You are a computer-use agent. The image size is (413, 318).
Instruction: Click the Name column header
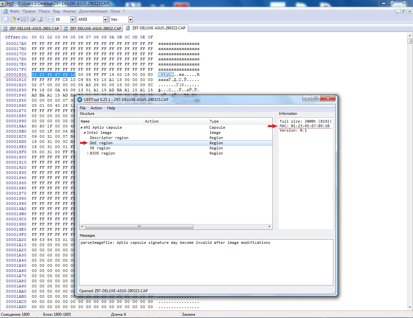[112, 121]
